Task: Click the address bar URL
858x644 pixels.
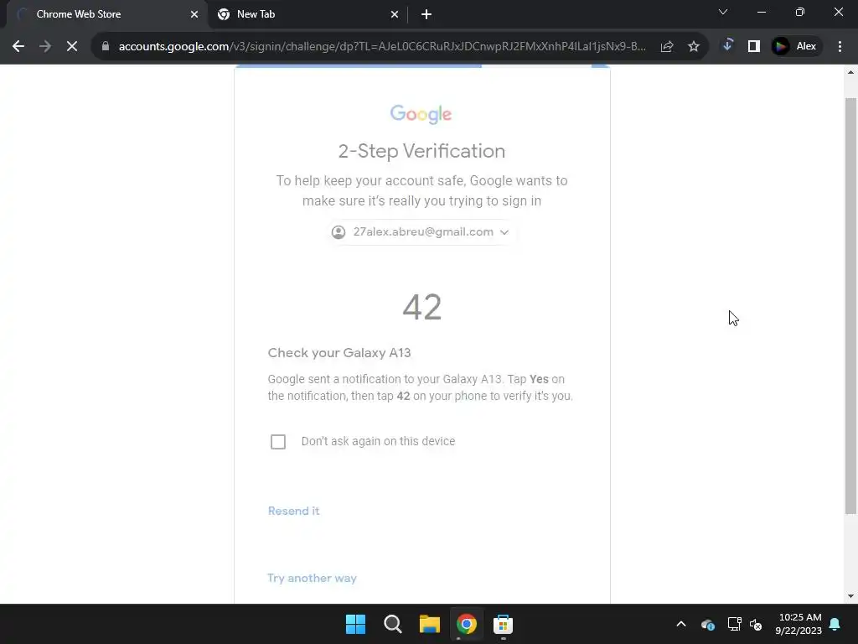Action: pyautogui.click(x=382, y=47)
